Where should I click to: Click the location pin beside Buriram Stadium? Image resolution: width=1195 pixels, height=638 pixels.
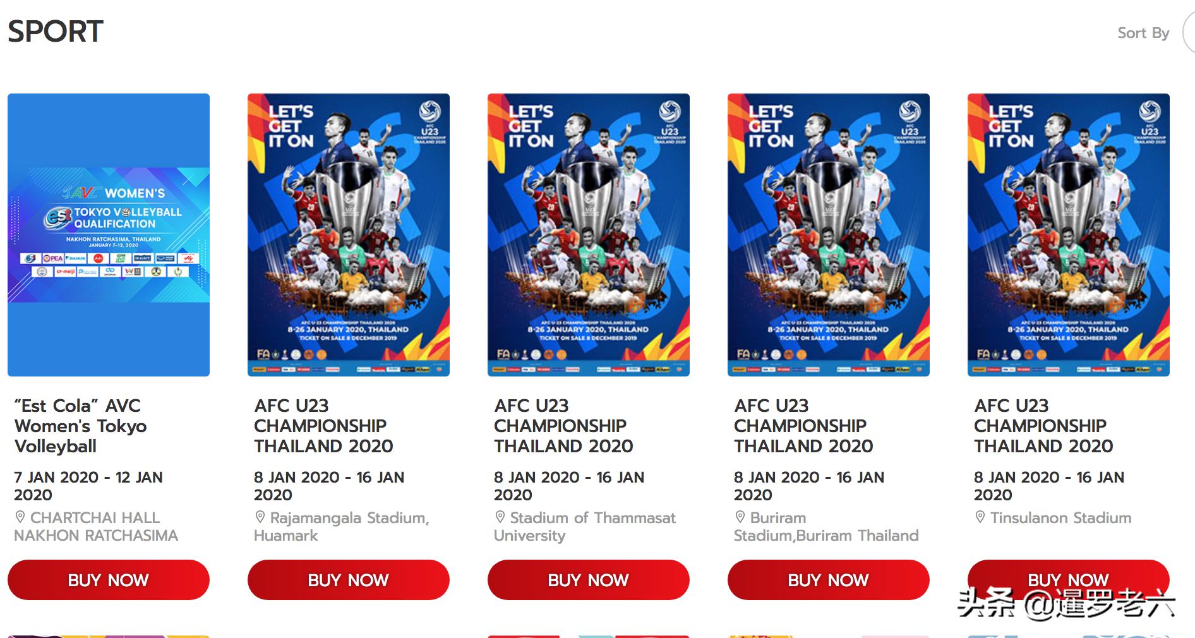click(x=740, y=517)
